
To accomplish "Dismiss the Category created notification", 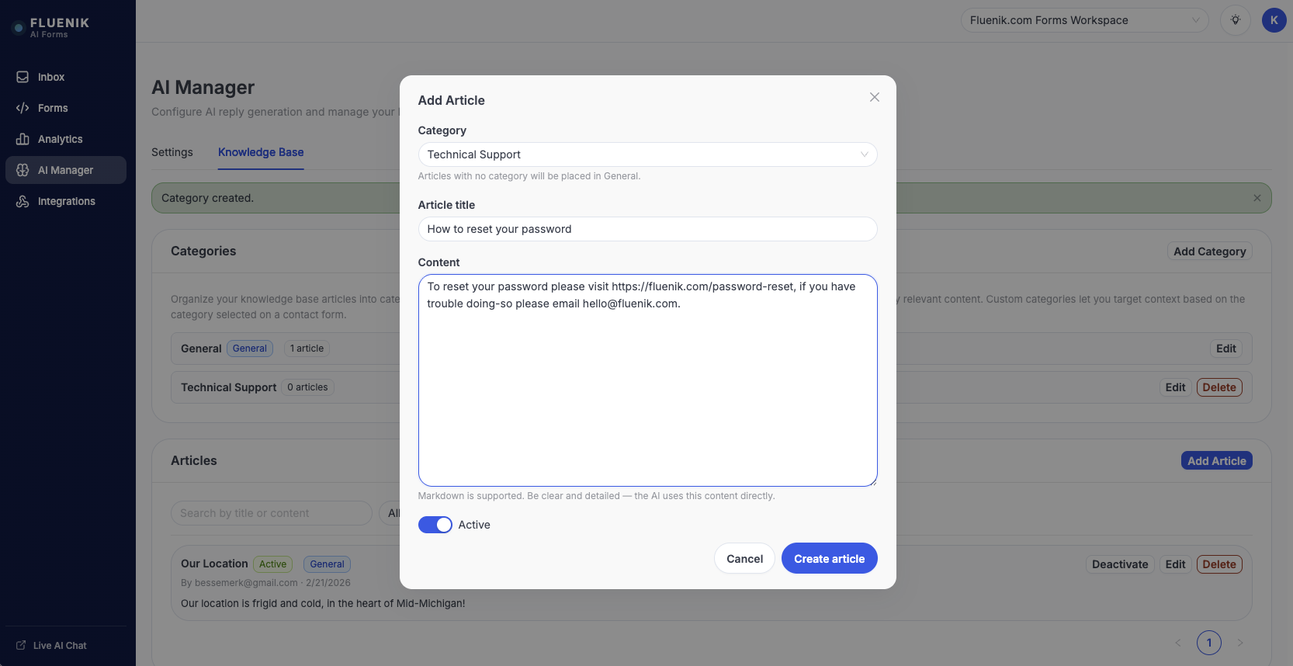I will click(1257, 198).
